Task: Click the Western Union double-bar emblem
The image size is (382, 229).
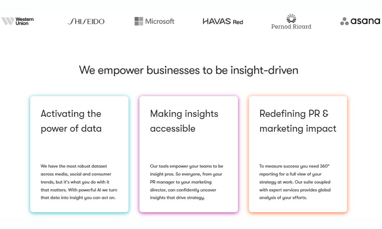Action: coord(8,21)
